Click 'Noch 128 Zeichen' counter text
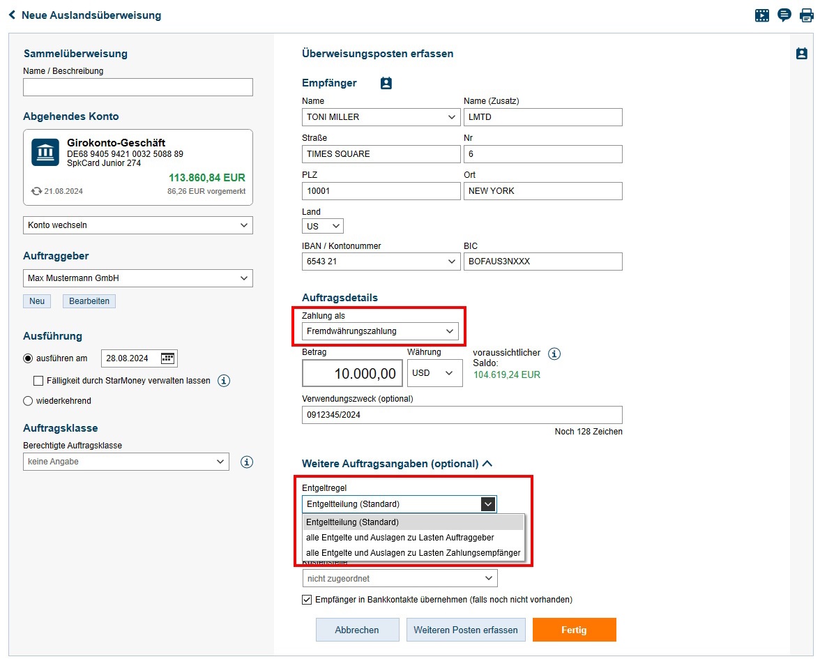820x659 pixels. click(589, 432)
